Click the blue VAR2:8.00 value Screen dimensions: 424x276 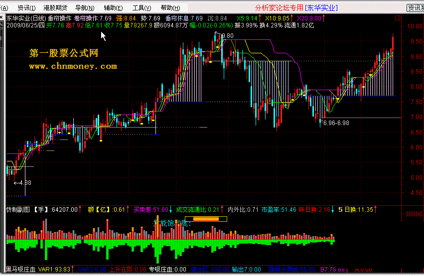pyautogui.click(x=92, y=269)
